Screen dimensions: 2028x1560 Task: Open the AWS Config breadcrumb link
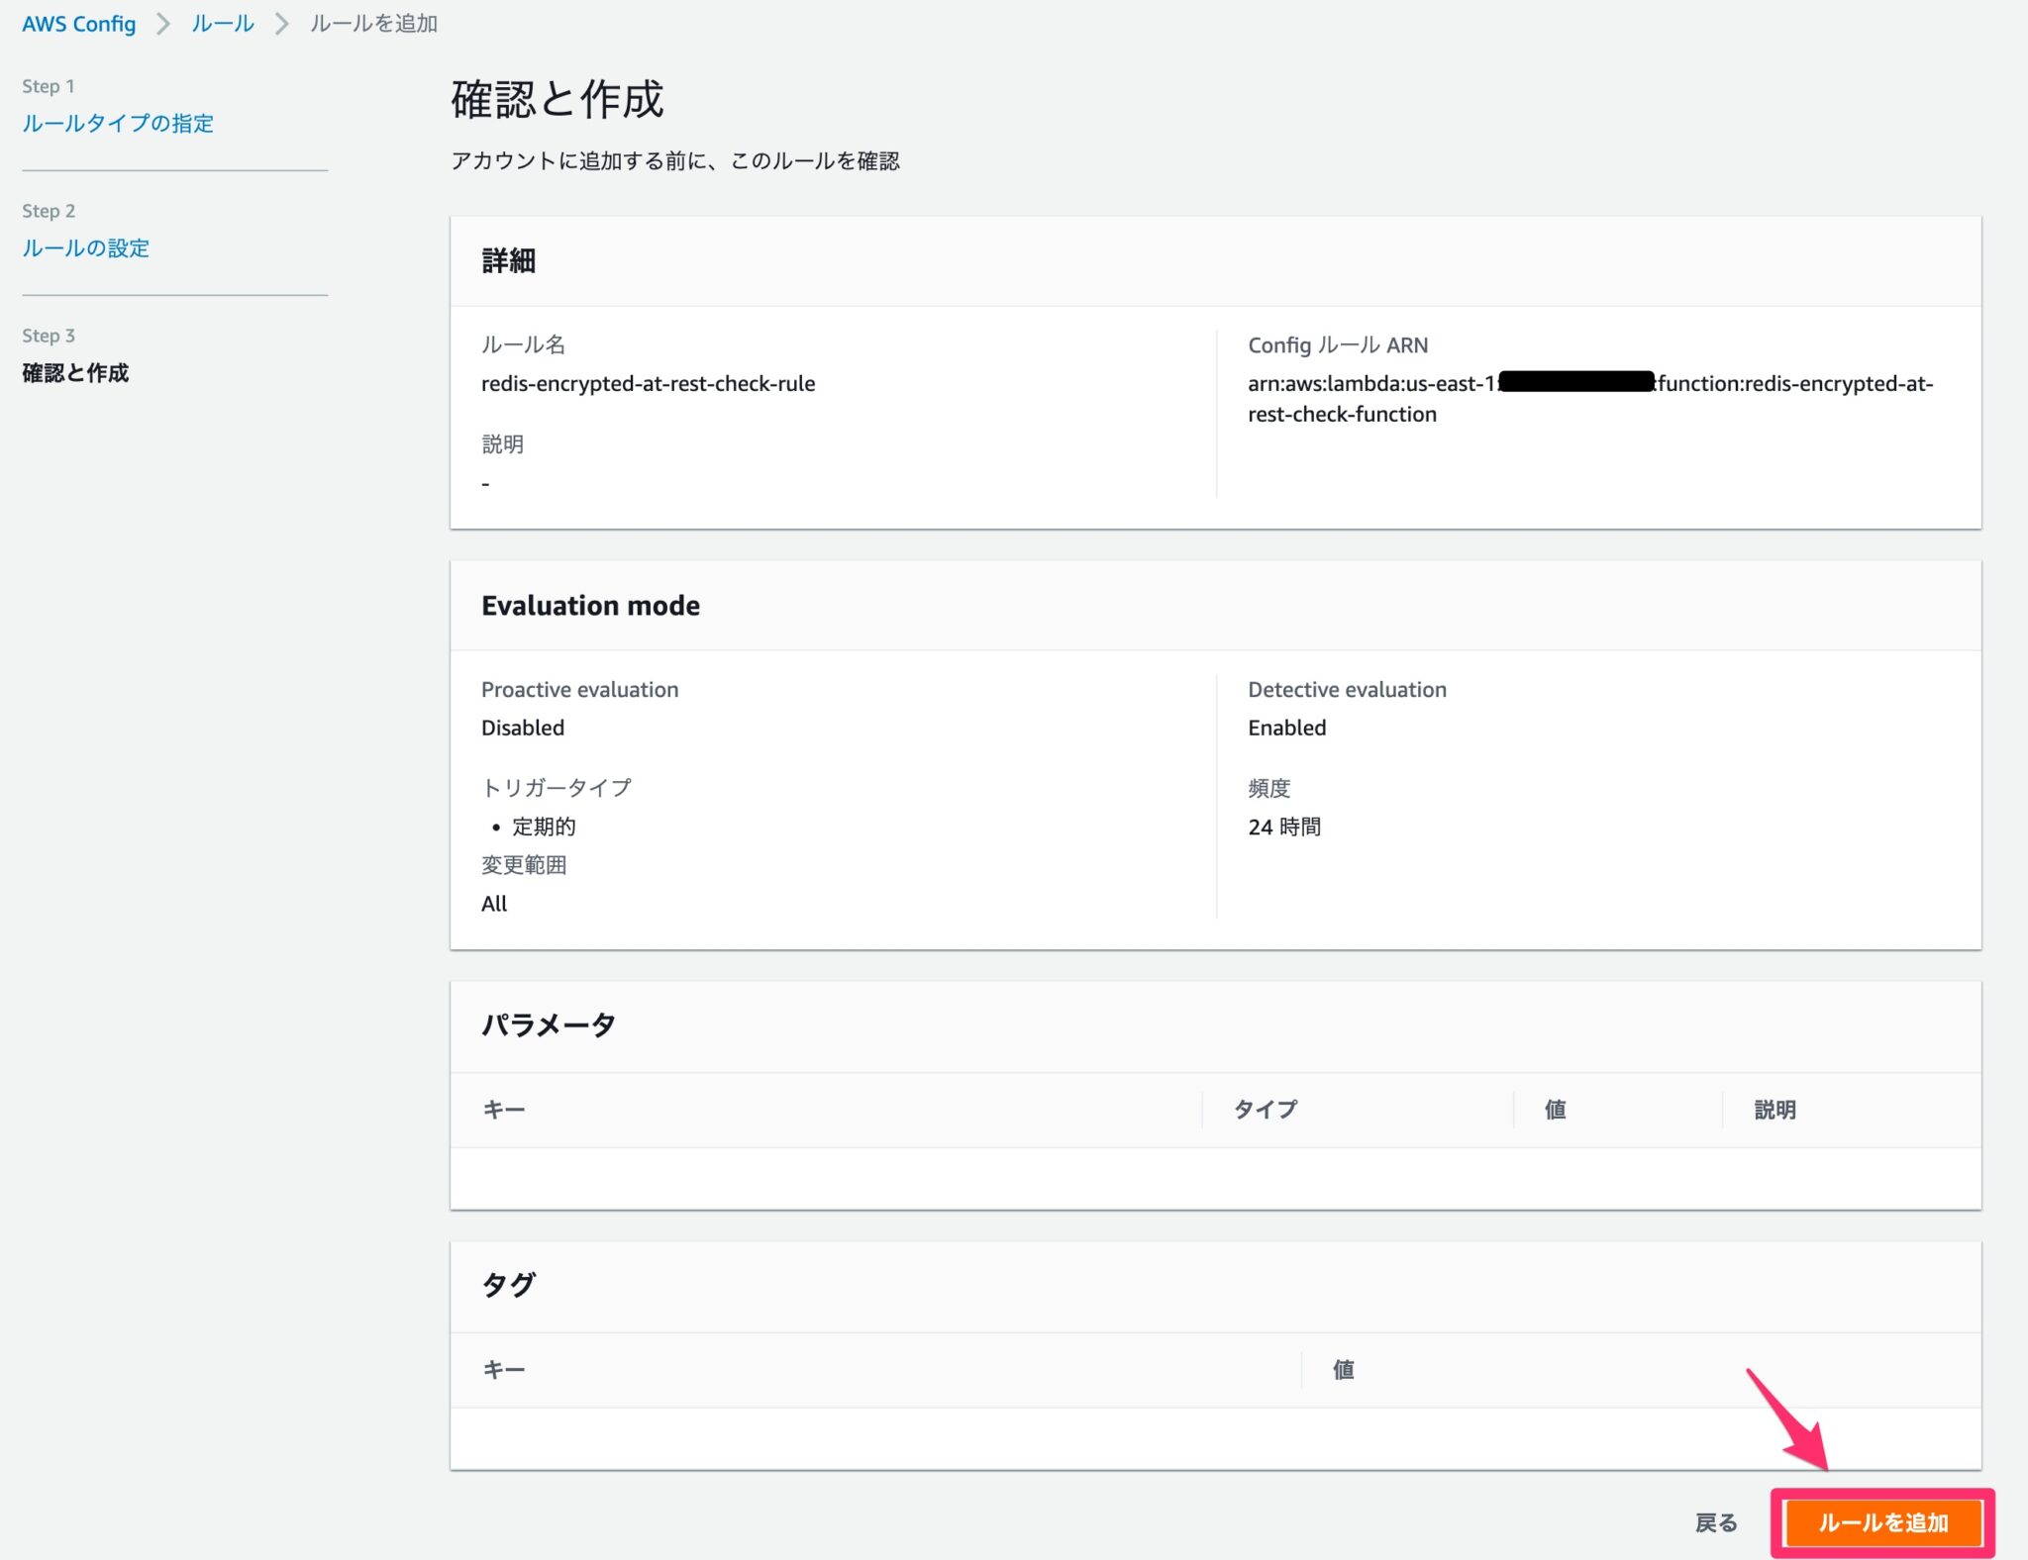(78, 24)
